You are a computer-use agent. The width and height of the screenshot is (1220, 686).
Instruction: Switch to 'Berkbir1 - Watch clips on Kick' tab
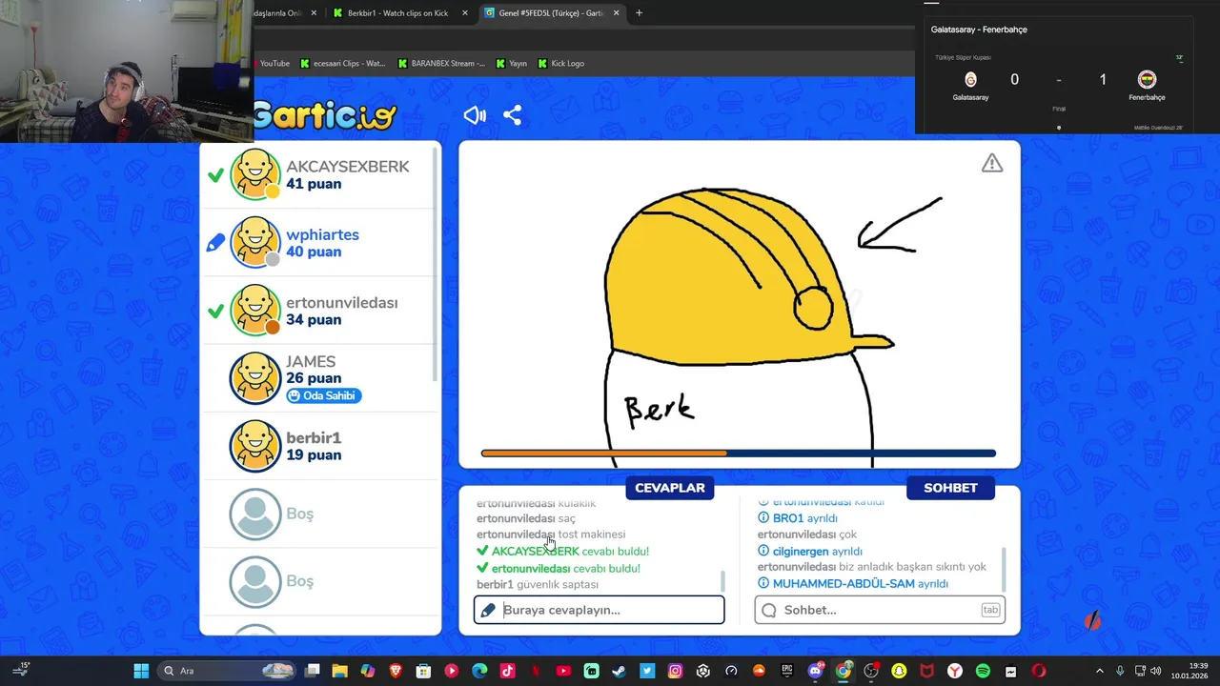pos(398,13)
